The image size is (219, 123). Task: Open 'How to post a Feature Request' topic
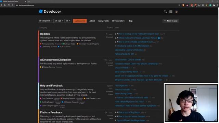pos(131,117)
